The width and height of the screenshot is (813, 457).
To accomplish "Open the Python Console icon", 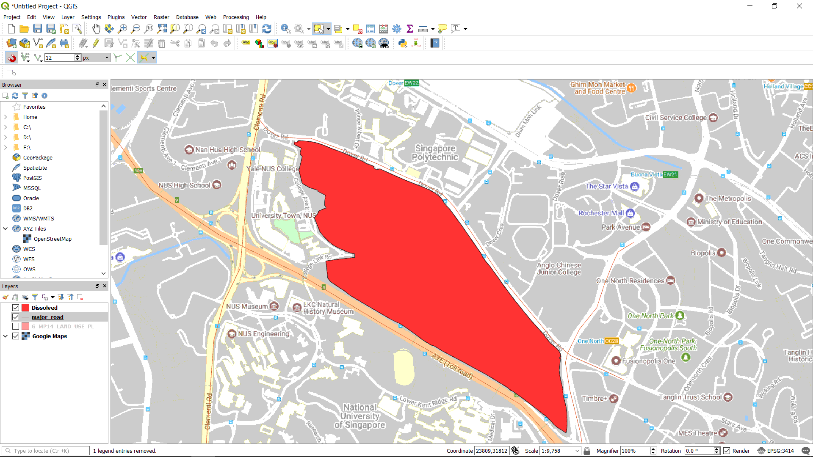I will (x=403, y=43).
